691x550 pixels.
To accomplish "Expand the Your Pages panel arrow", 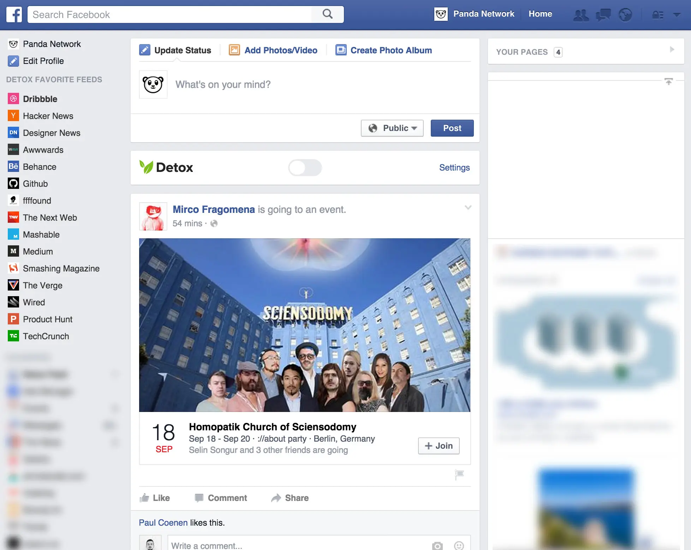I will tap(672, 50).
